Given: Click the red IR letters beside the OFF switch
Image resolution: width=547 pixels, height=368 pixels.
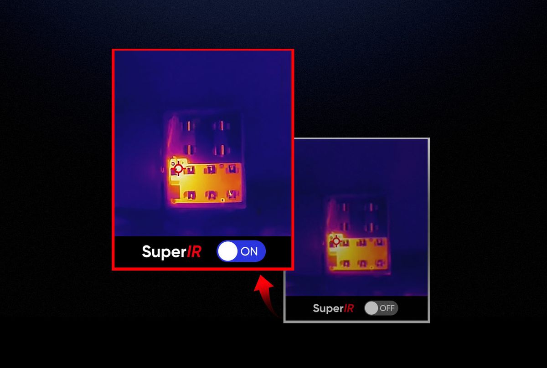Looking at the screenshot, I should coord(348,308).
